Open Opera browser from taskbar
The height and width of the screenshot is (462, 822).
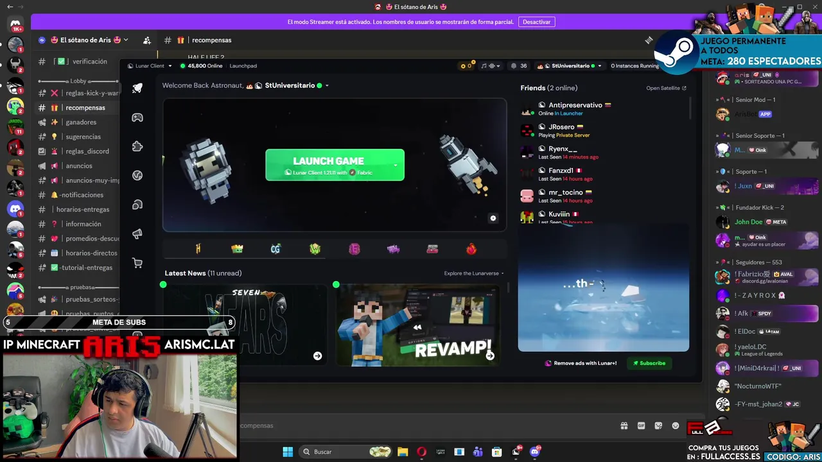(421, 452)
